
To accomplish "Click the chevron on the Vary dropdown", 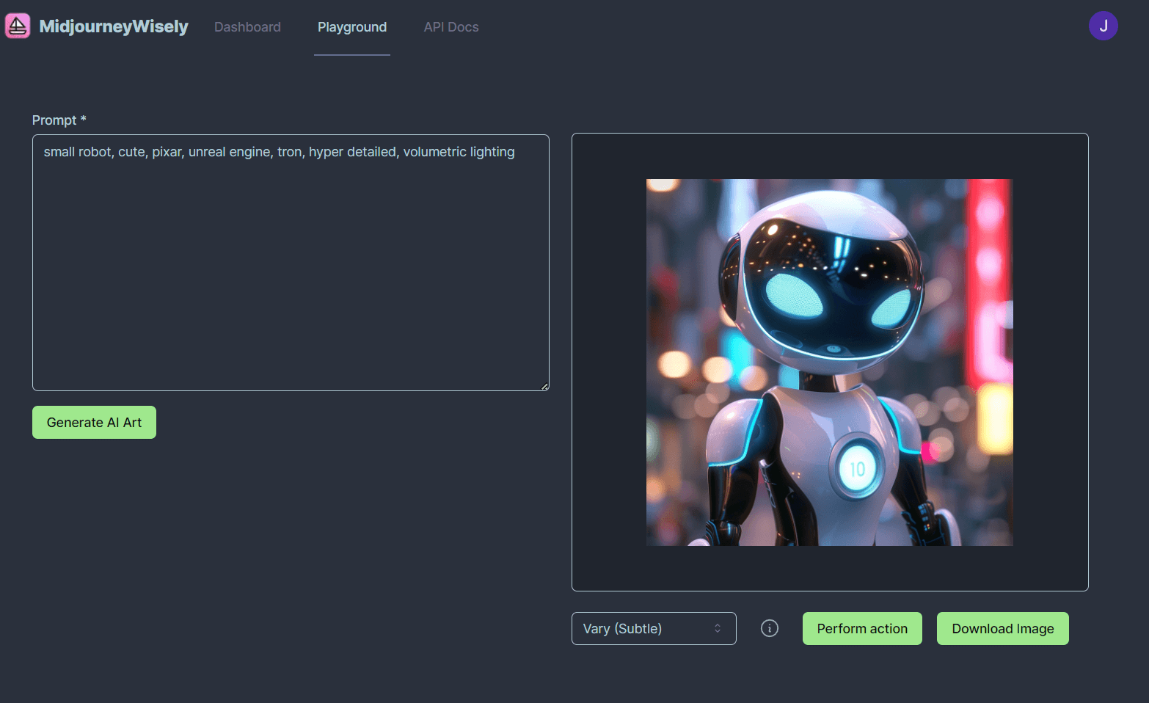I will pyautogui.click(x=716, y=628).
